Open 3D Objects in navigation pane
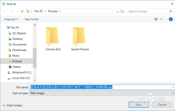Image resolution: width=175 pixels, height=111 pixels. coord(19,33)
